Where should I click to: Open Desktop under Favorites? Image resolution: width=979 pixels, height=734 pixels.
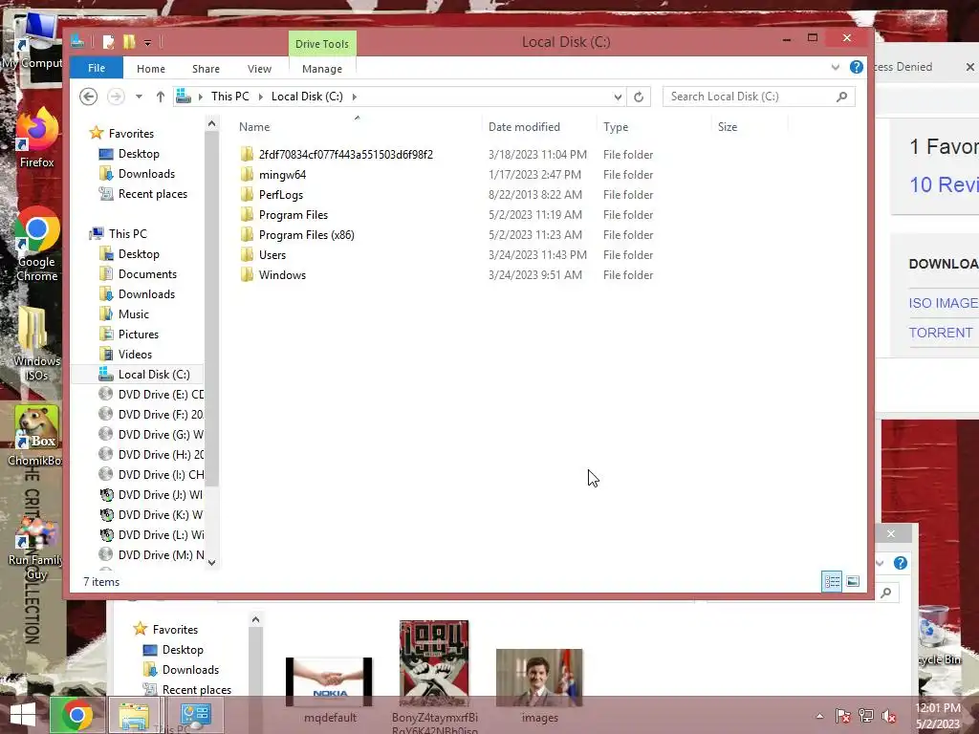pyautogui.click(x=139, y=154)
